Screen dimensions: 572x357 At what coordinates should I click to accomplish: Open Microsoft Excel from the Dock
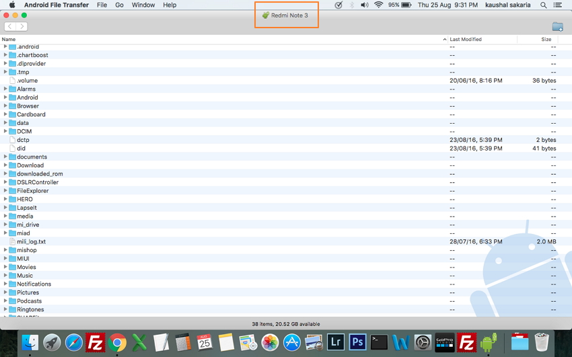tap(139, 342)
